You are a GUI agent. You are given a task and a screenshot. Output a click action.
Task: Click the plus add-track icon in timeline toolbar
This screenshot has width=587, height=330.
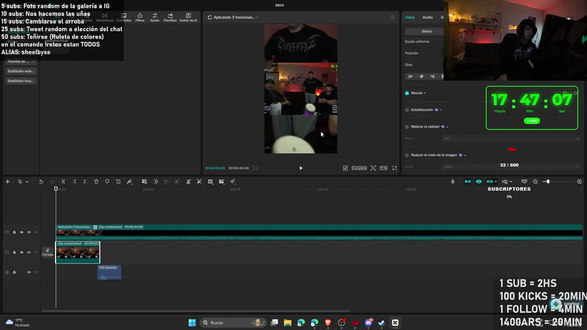tap(7, 181)
